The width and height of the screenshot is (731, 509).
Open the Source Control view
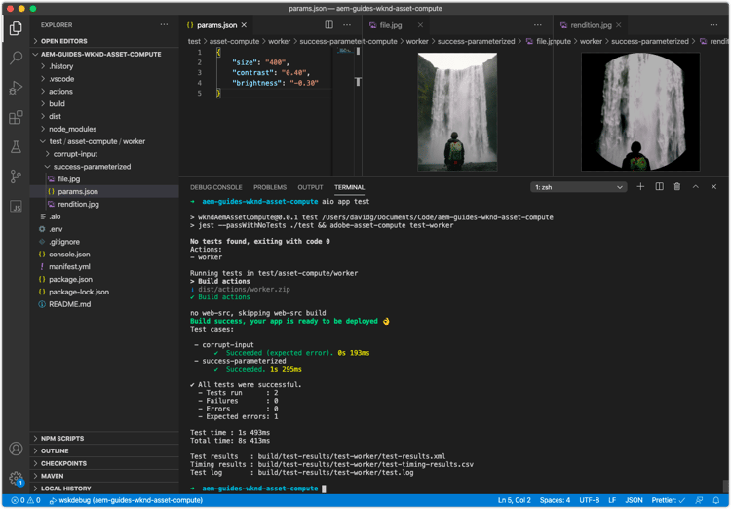[x=16, y=176]
